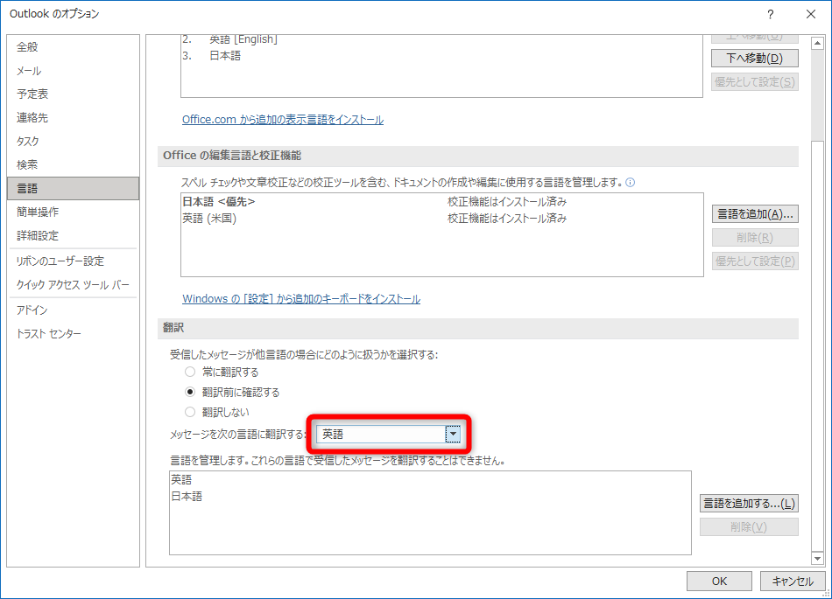Viewport: 832px width, 599px height.
Task: Click the scrollbar down arrow
Action: pos(819,558)
